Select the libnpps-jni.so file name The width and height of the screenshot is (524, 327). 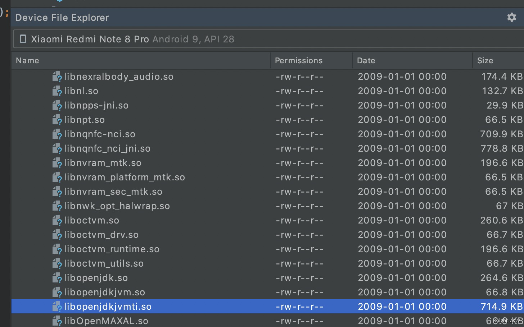(x=96, y=105)
